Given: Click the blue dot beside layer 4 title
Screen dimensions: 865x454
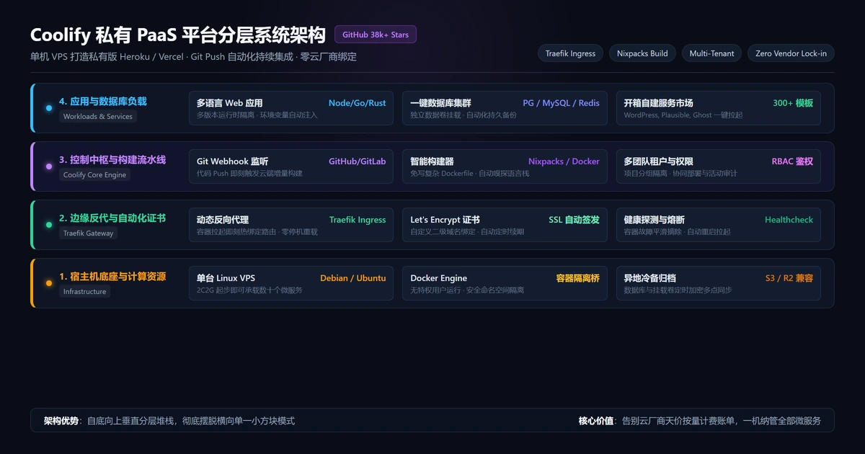Looking at the screenshot, I should pos(48,108).
